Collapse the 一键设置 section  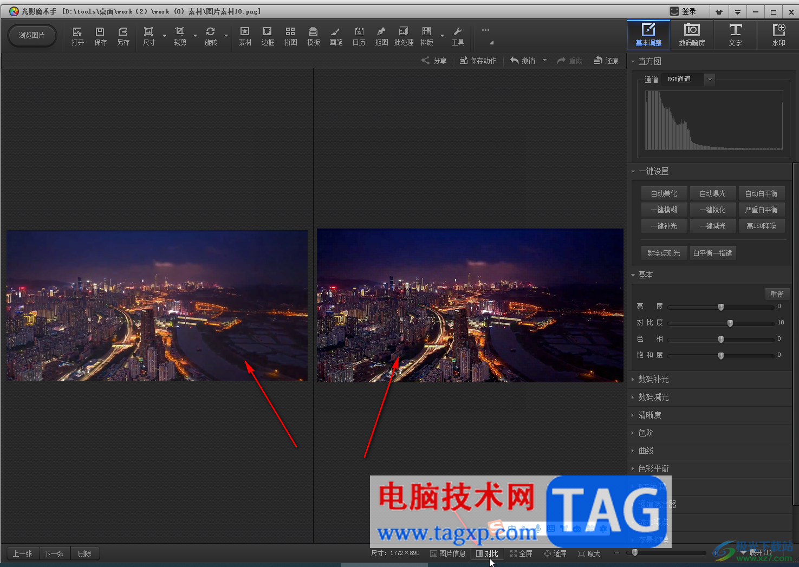pos(633,172)
